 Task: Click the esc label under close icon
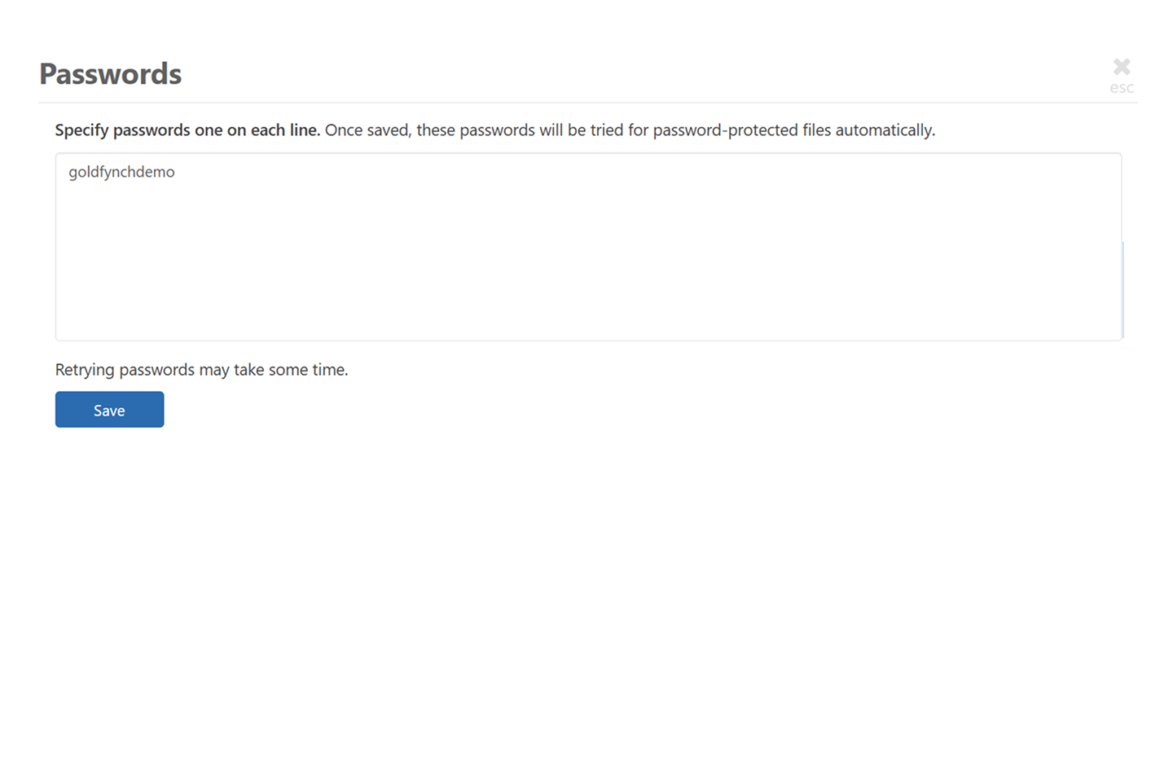(x=1122, y=88)
